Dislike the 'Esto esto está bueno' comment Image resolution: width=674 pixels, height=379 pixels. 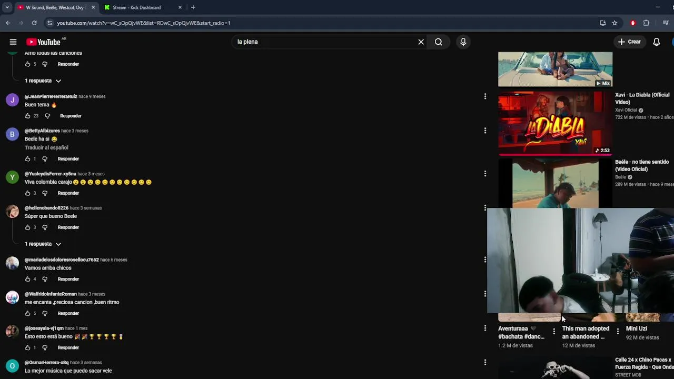(x=45, y=347)
